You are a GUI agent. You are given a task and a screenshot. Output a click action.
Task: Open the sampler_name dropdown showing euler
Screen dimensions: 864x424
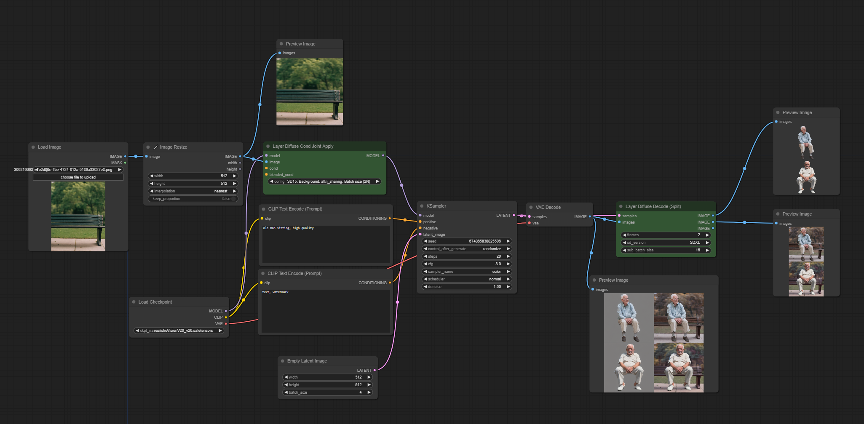[x=466, y=272]
